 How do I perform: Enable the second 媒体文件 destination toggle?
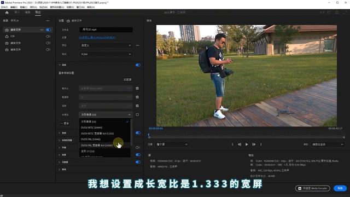click(x=49, y=43)
